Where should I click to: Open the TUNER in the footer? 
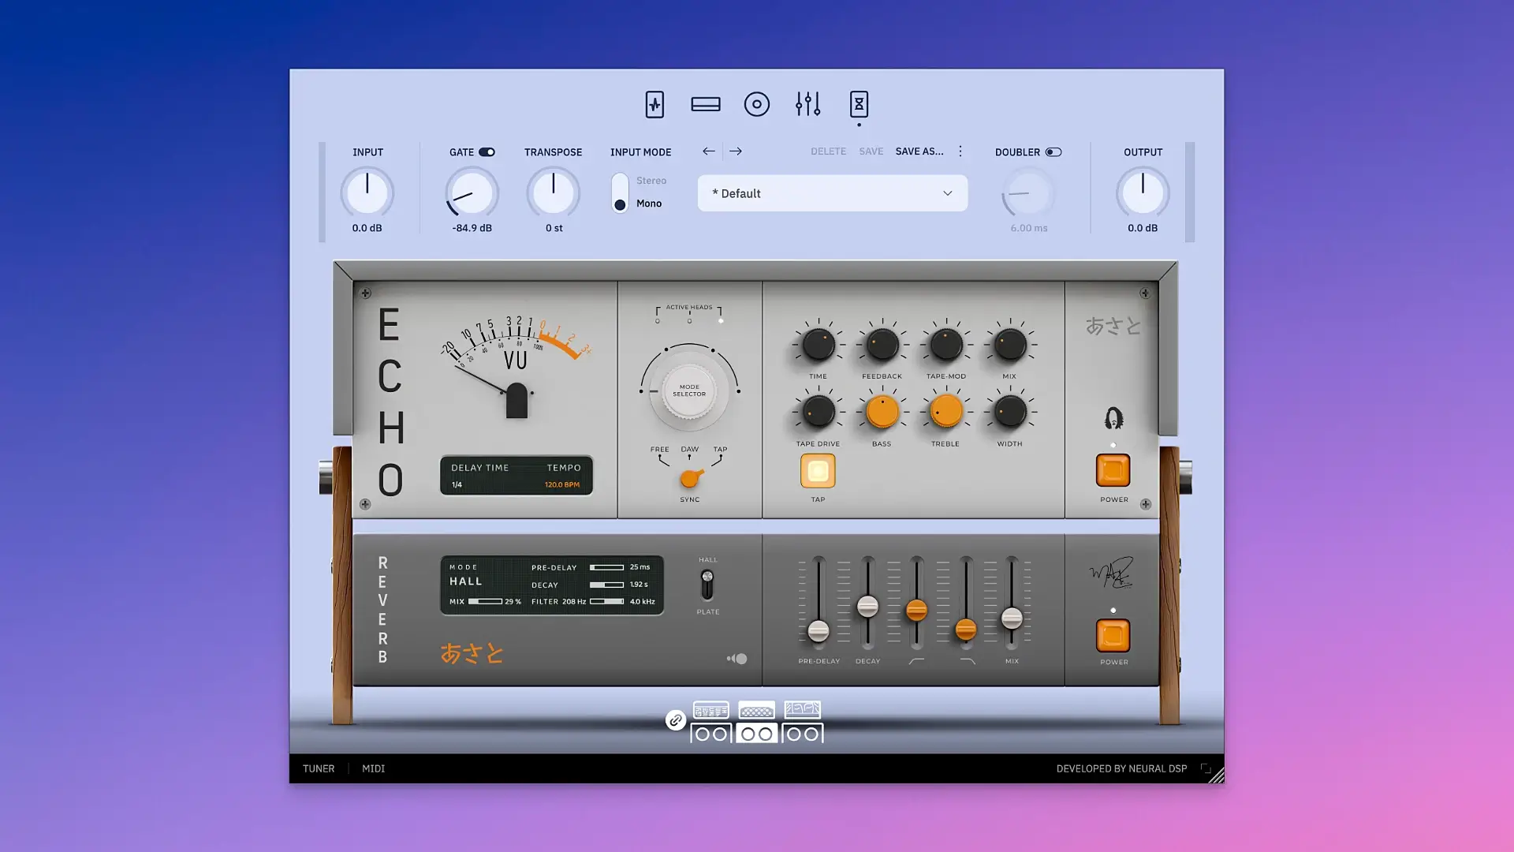point(319,768)
